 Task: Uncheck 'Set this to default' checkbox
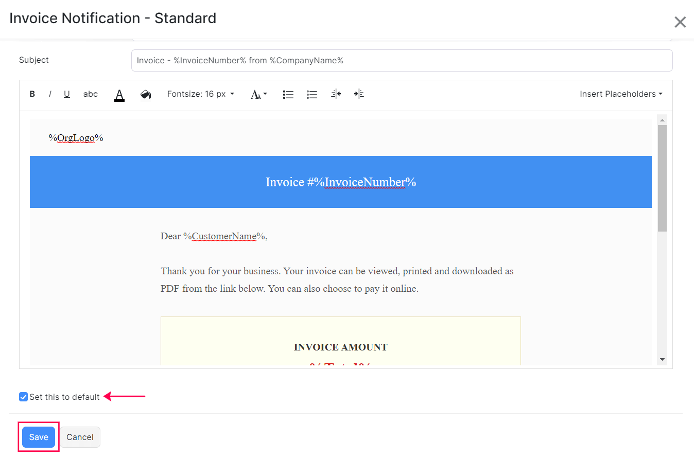tap(23, 397)
